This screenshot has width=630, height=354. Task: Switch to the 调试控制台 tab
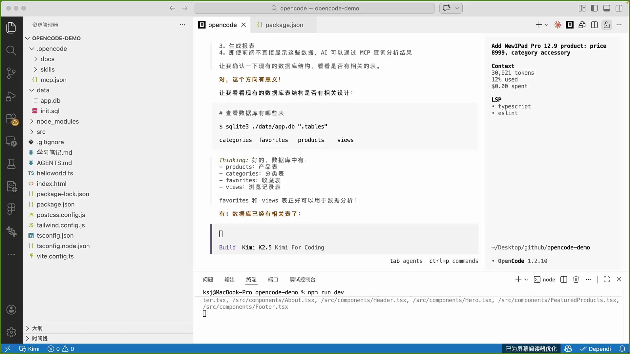tap(302, 279)
